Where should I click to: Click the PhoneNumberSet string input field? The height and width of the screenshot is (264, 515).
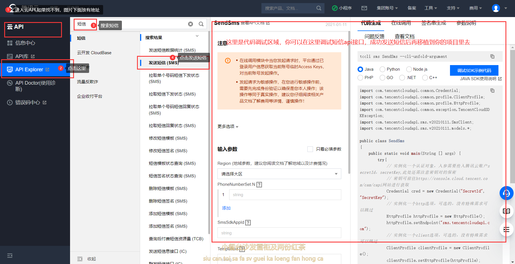coord(285,195)
